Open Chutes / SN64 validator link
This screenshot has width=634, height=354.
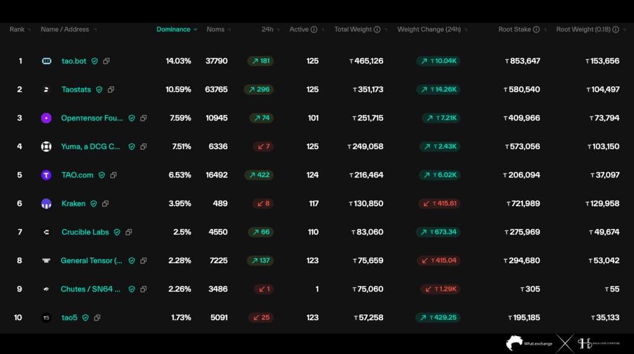pyautogui.click(x=90, y=290)
